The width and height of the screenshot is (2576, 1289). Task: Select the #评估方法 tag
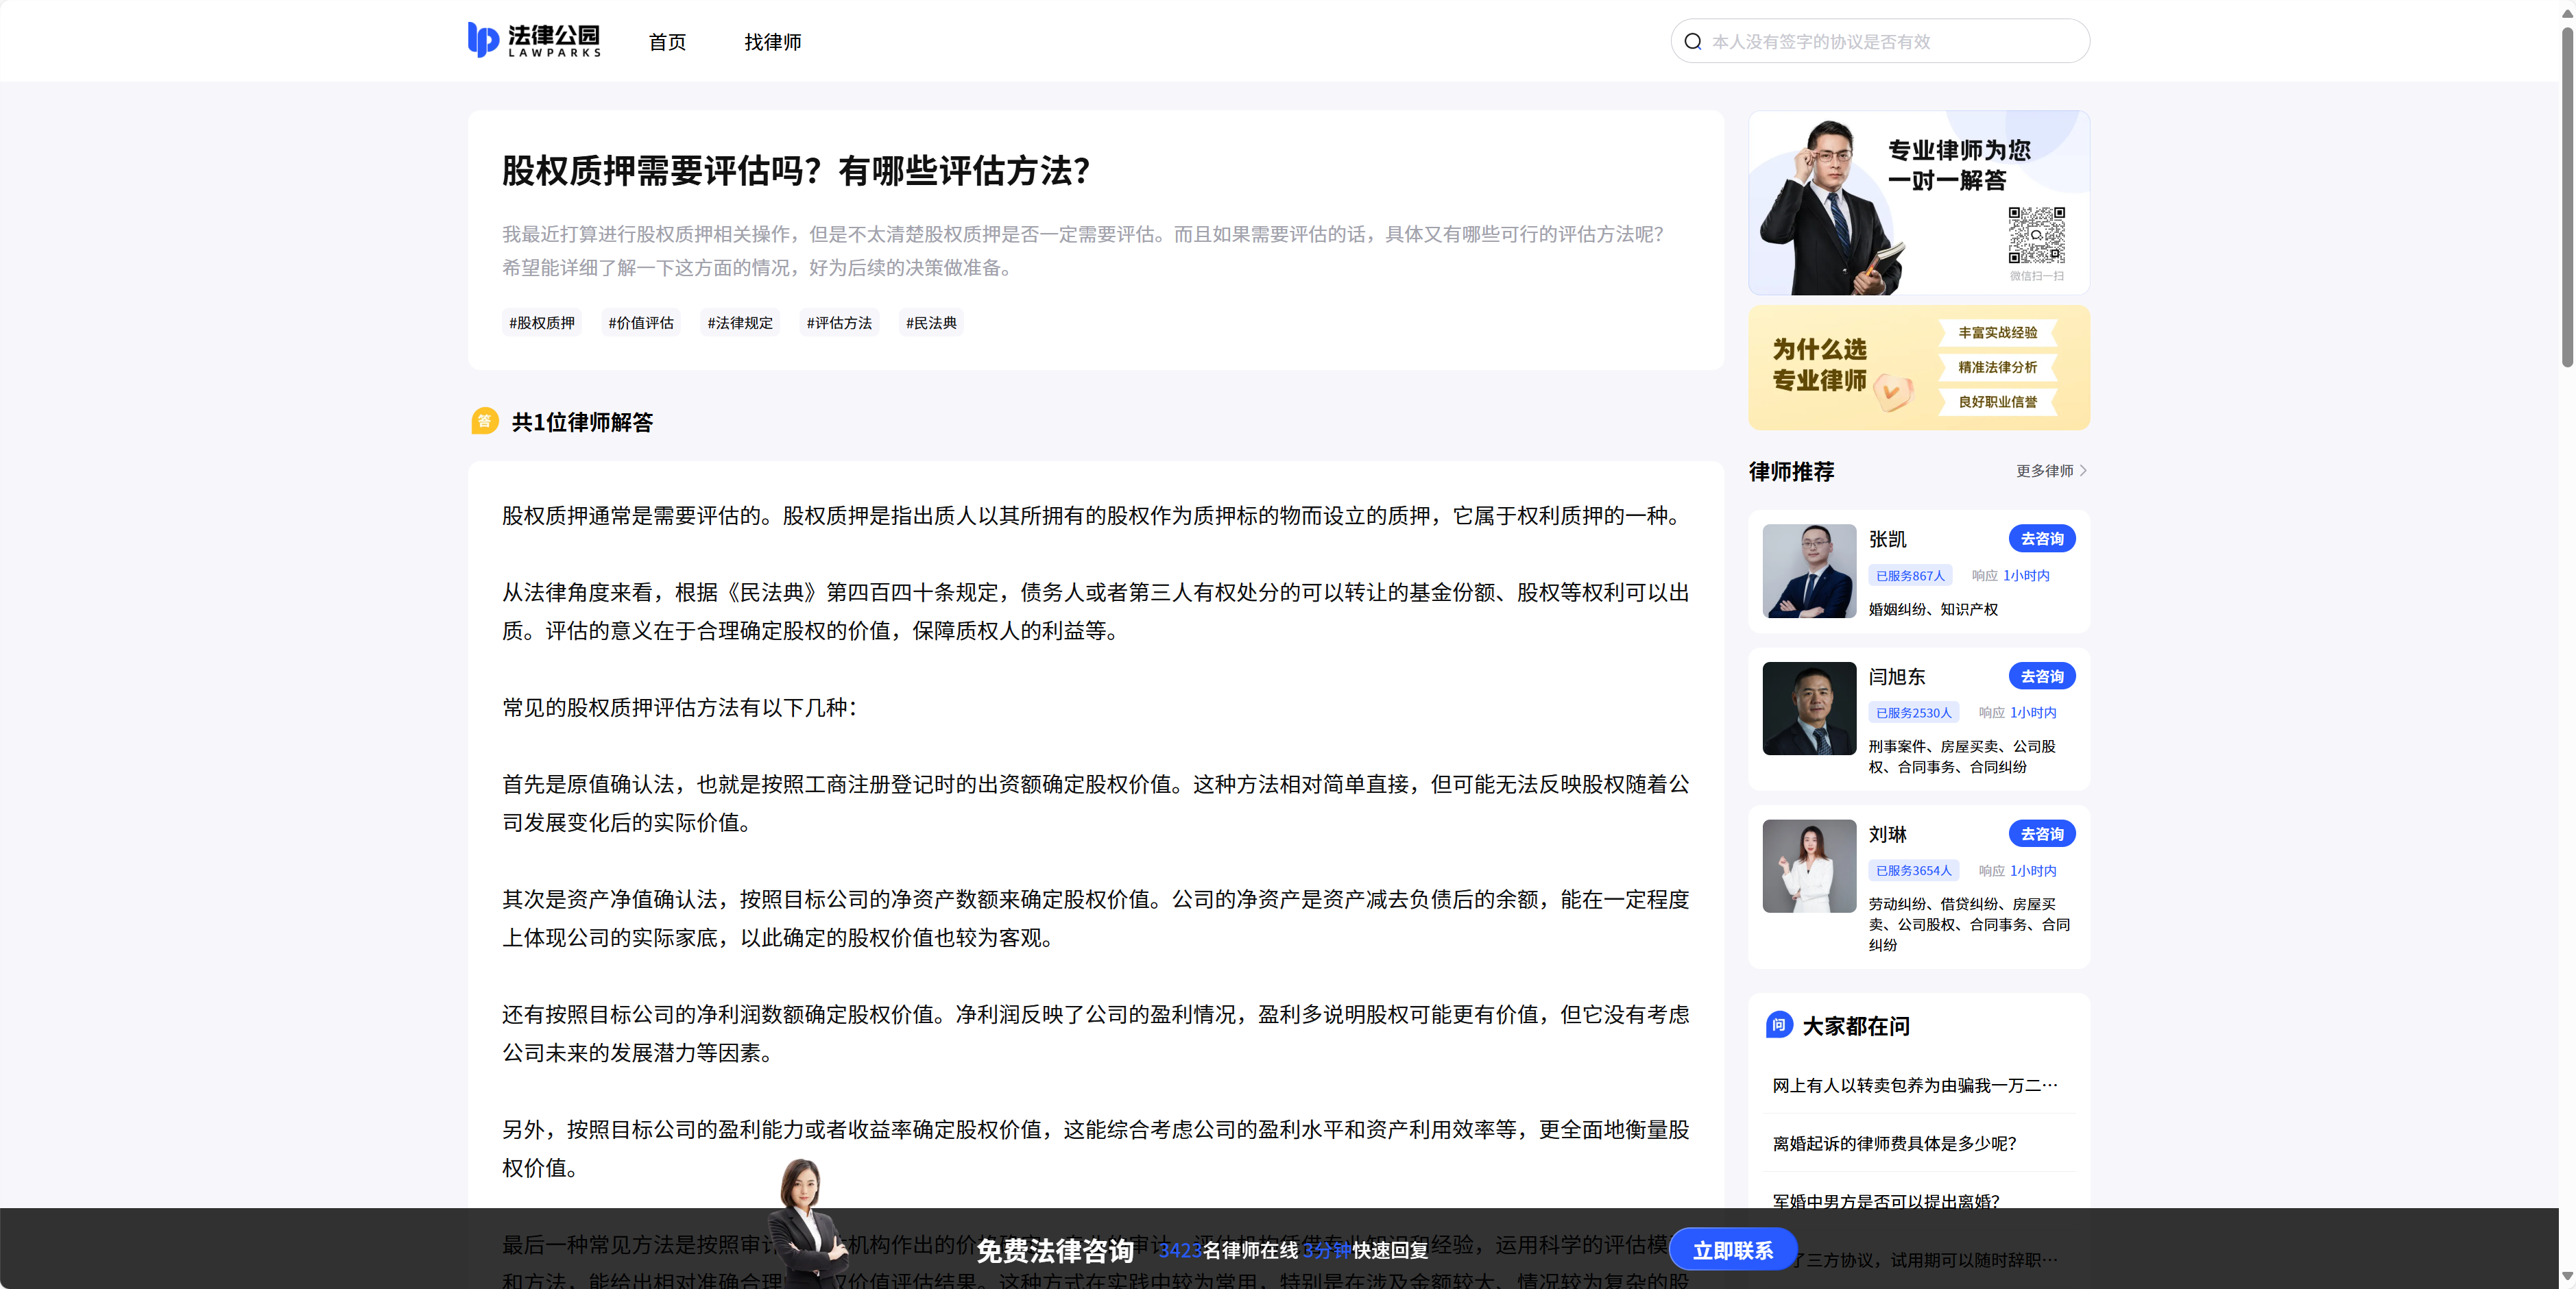click(839, 323)
